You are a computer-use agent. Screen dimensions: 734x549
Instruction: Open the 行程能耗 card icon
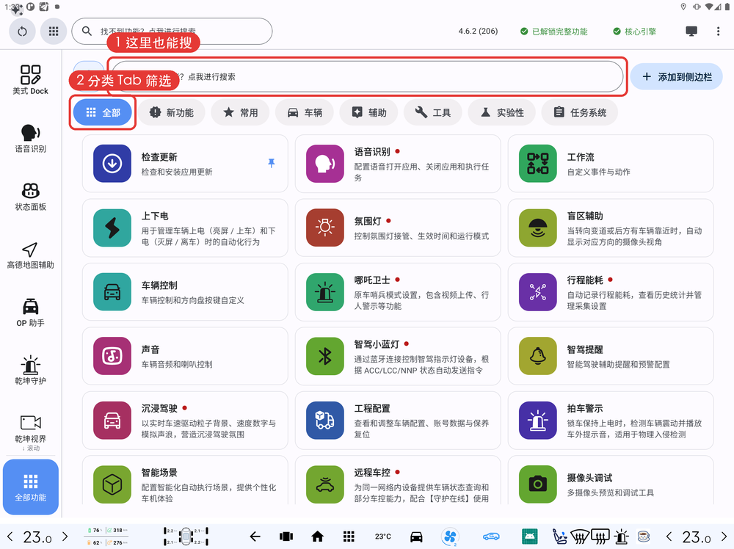538,292
